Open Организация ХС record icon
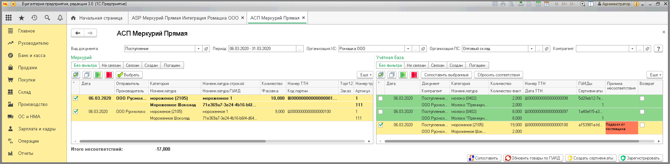Screen dimensions: 670x164 (423, 49)
